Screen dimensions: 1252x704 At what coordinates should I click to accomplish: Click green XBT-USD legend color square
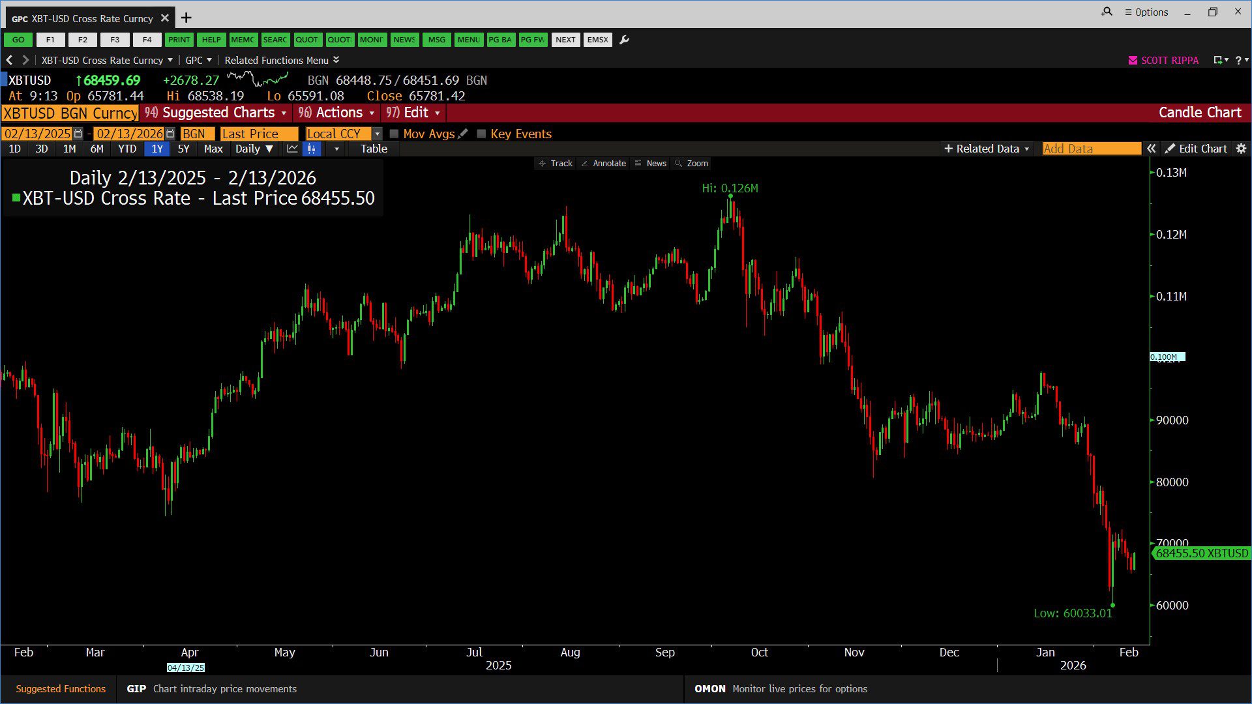[x=16, y=198]
